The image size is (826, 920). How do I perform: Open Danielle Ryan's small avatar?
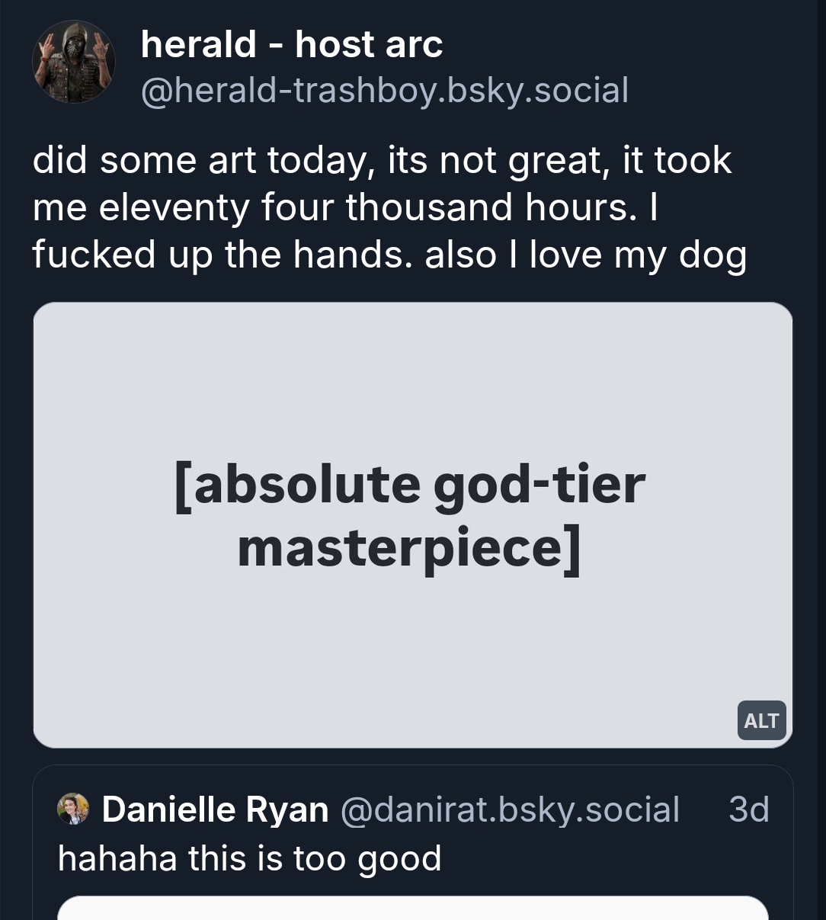tap(73, 809)
